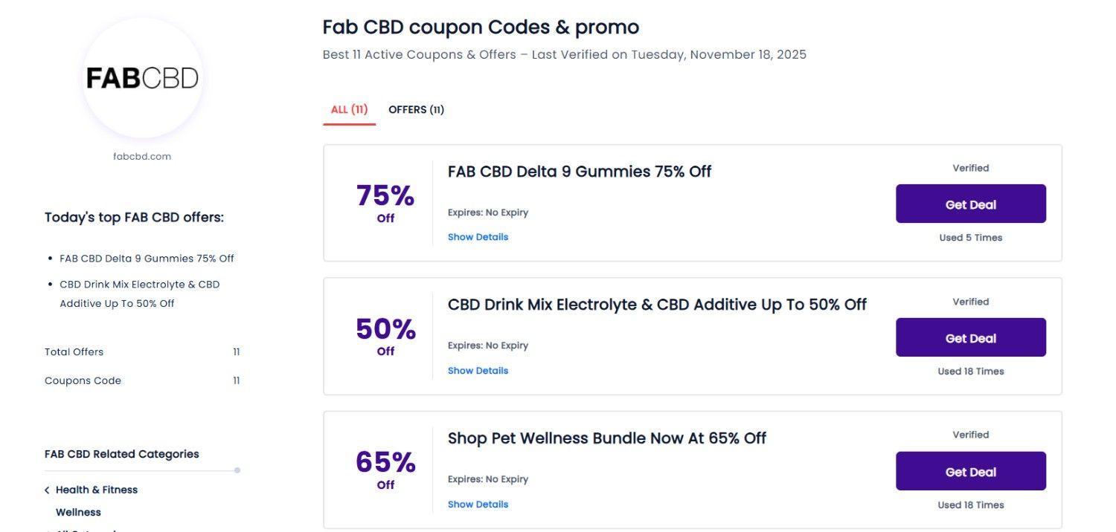Click the 50% Off discount badge

[385, 335]
